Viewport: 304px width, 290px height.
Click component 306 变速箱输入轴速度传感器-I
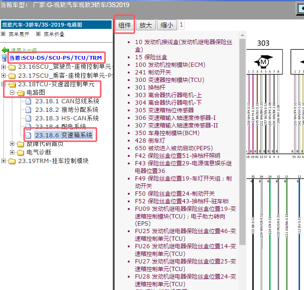click(x=175, y=118)
